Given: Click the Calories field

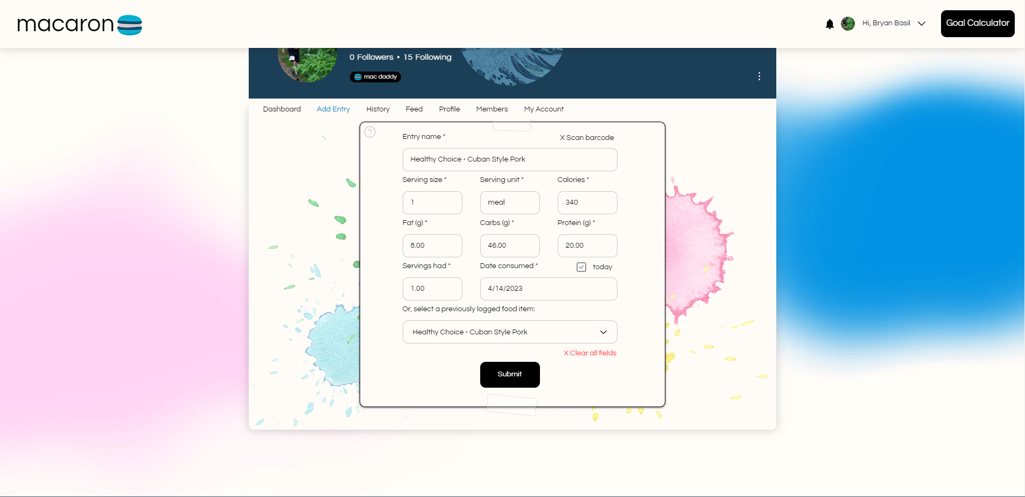Looking at the screenshot, I should pos(587,203).
